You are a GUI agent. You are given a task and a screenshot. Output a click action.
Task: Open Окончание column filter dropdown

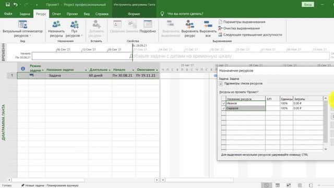157,70
